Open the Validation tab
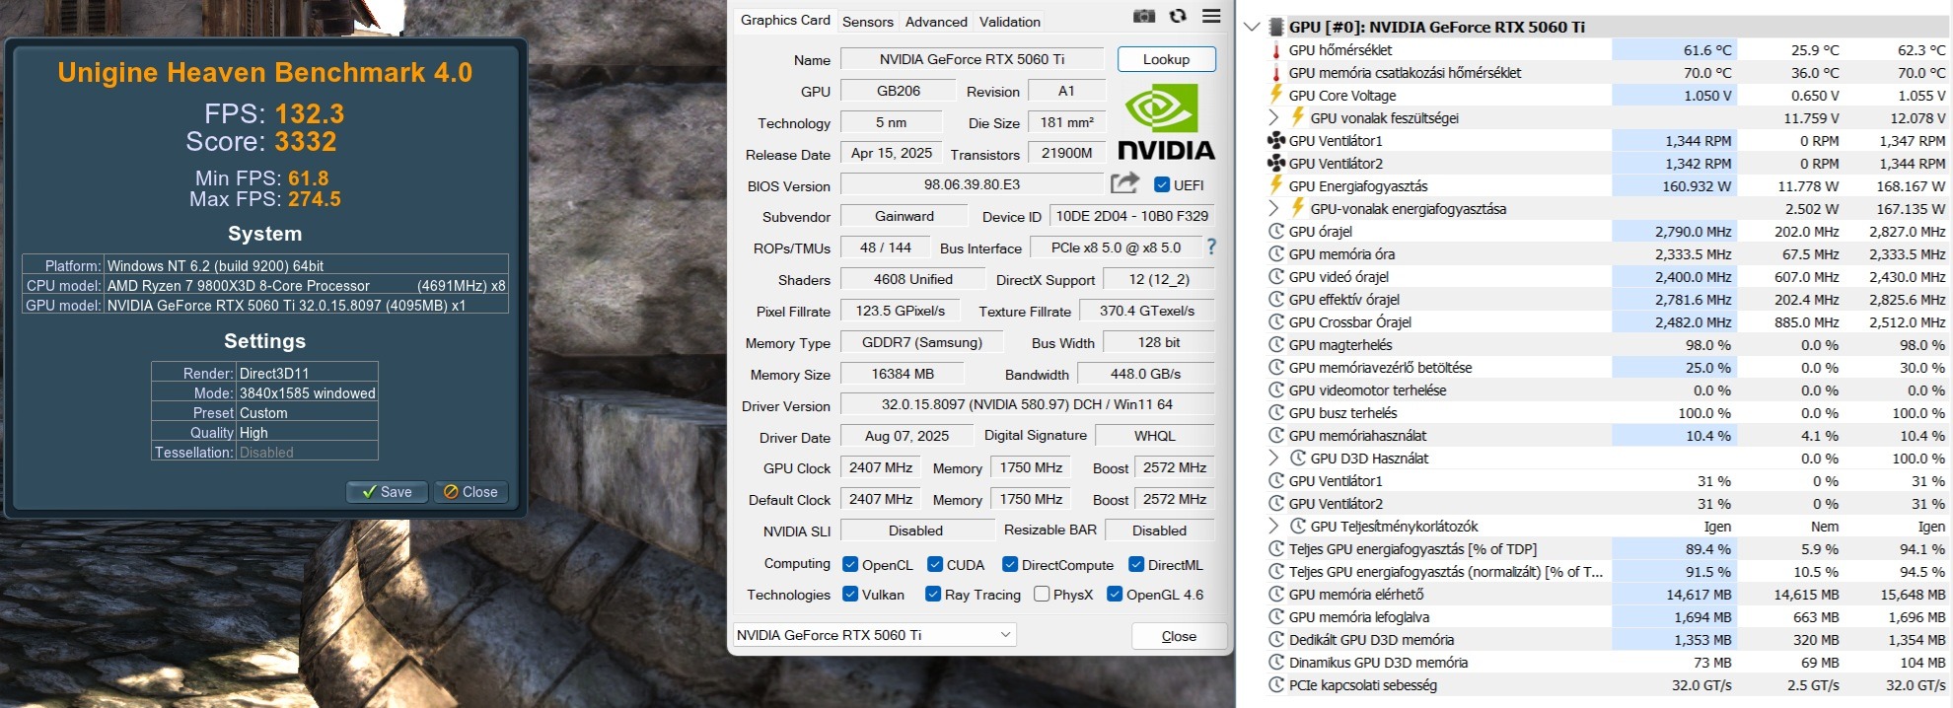The image size is (1953, 708). (x=1010, y=22)
